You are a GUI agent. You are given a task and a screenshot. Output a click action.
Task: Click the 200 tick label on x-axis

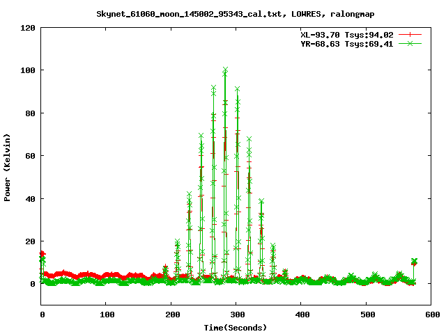pos(171,315)
